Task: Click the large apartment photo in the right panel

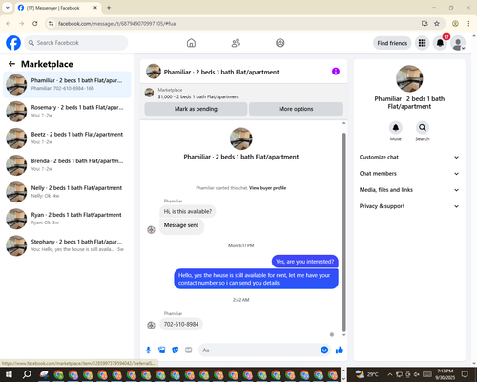Action: [x=409, y=78]
